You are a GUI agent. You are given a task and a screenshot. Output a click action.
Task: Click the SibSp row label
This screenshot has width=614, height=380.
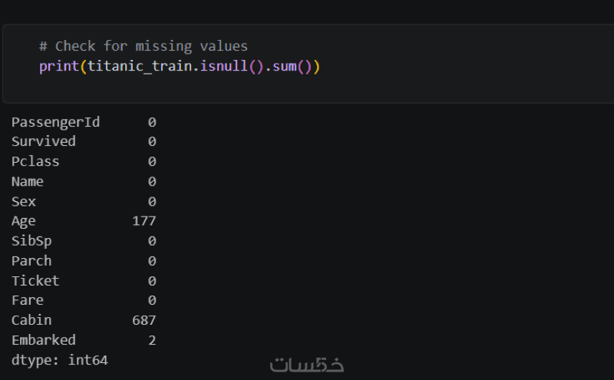tap(31, 241)
